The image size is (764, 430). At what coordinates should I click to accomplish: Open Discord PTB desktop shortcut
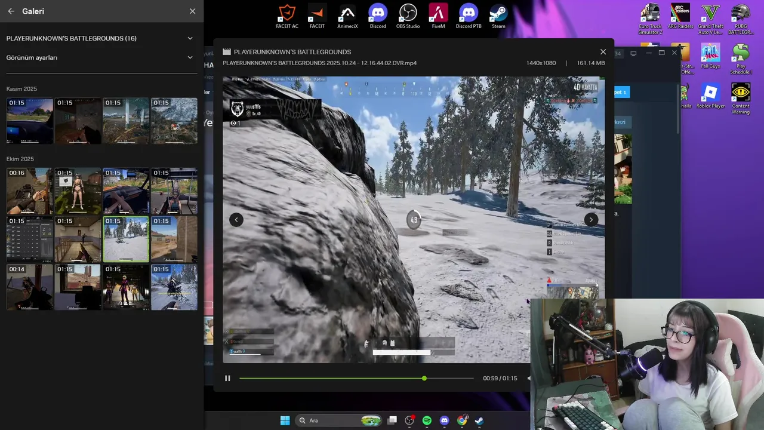[469, 16]
